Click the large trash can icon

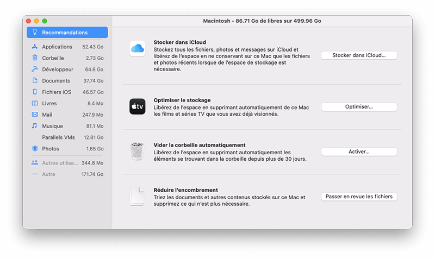click(138, 151)
